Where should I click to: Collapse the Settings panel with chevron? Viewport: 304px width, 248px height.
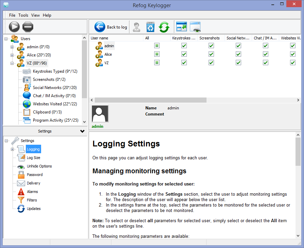pos(83,131)
